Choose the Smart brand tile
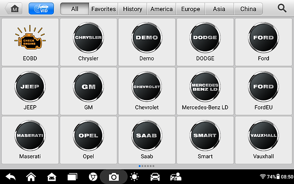 pos(205,140)
